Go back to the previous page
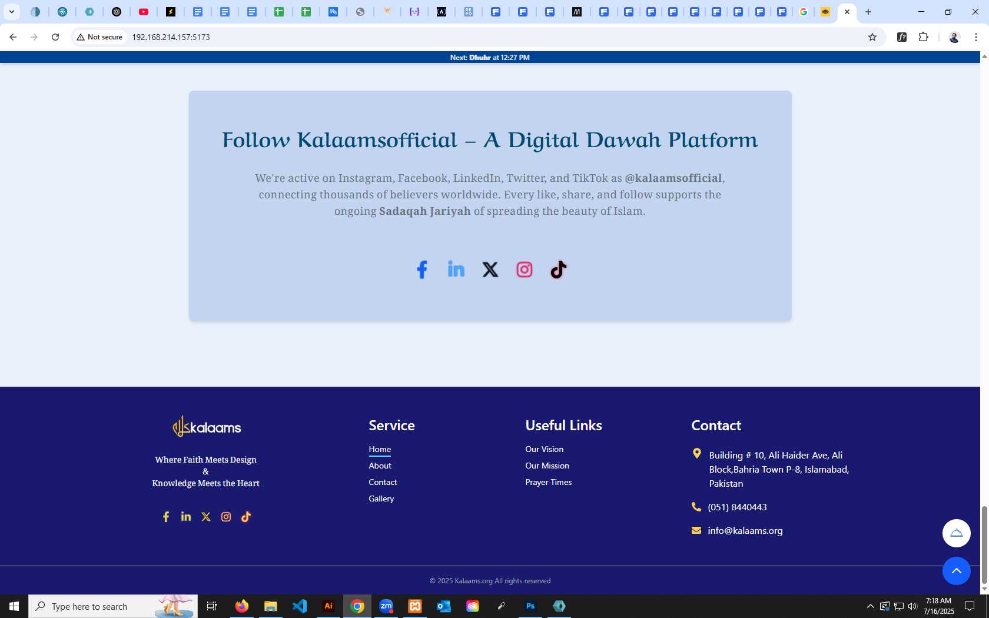Viewport: 989px width, 618px height. [13, 37]
